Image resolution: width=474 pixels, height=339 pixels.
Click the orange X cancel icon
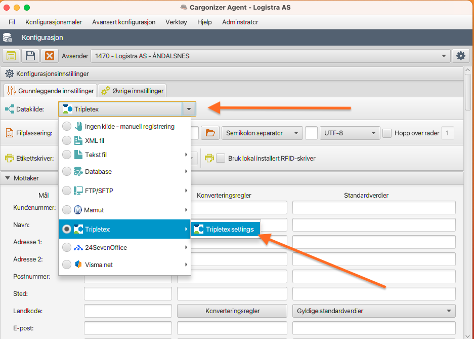pos(49,56)
